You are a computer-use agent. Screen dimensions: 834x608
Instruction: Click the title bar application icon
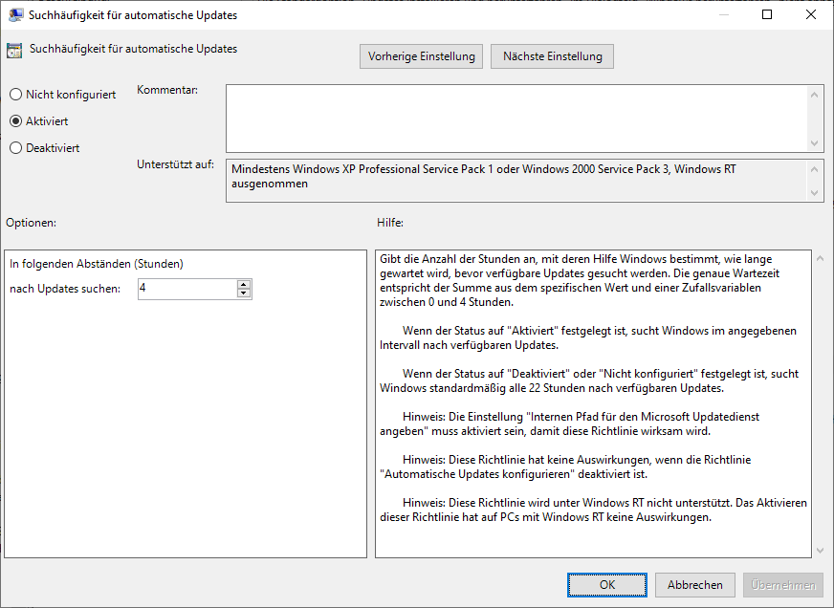(x=16, y=14)
